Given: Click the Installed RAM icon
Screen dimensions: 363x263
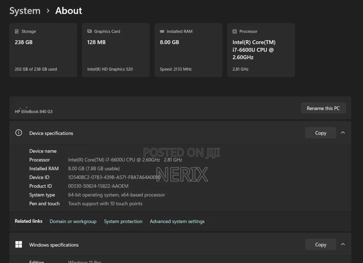Looking at the screenshot, I should pyautogui.click(x=162, y=31).
